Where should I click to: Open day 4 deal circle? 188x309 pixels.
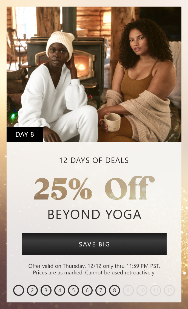(60, 290)
